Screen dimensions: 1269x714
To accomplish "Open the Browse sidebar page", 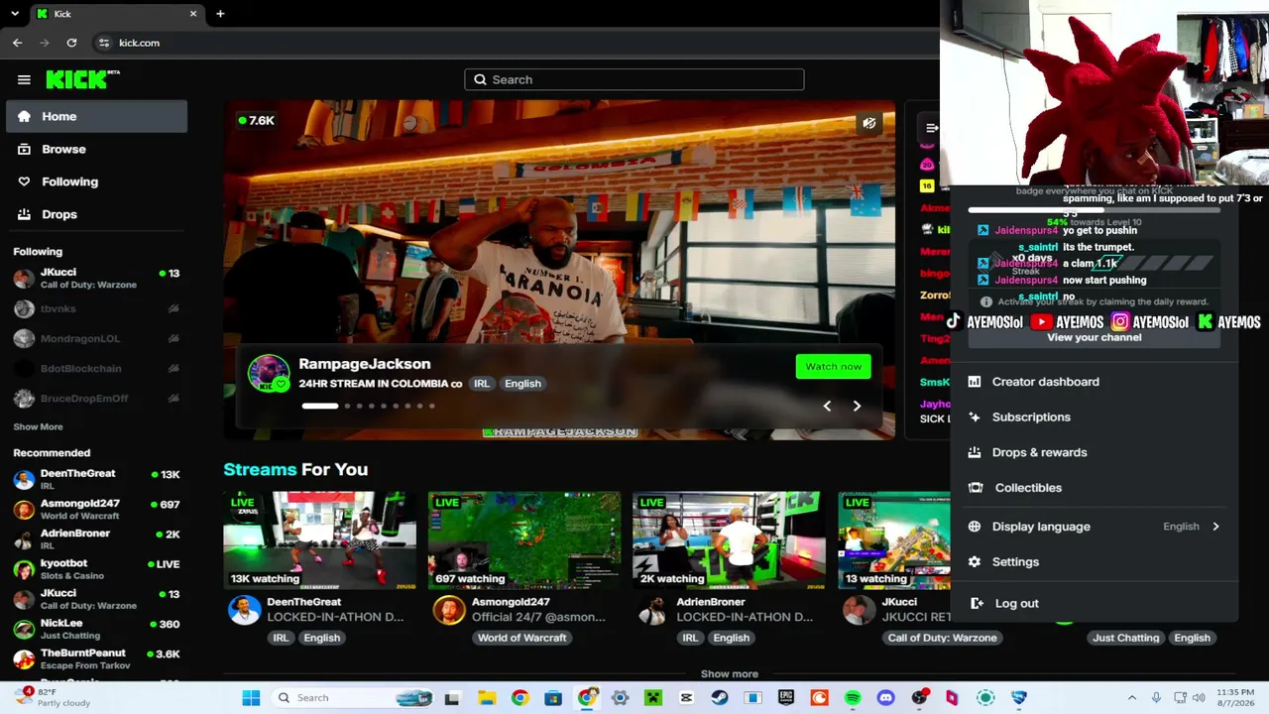I will 96,149.
